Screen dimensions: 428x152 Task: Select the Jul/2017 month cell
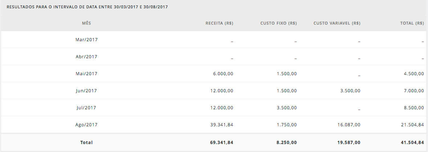tap(86, 108)
